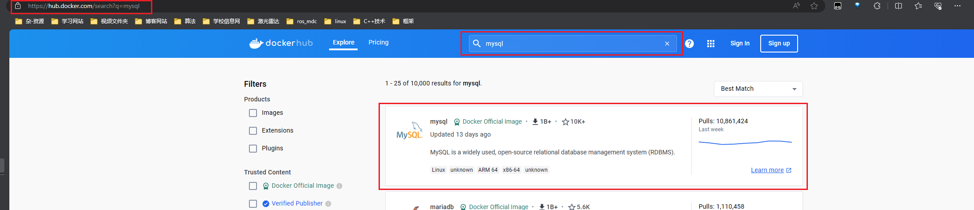The height and width of the screenshot is (210, 974).
Task: Open the Favorites list icon
Action: pos(918,6)
